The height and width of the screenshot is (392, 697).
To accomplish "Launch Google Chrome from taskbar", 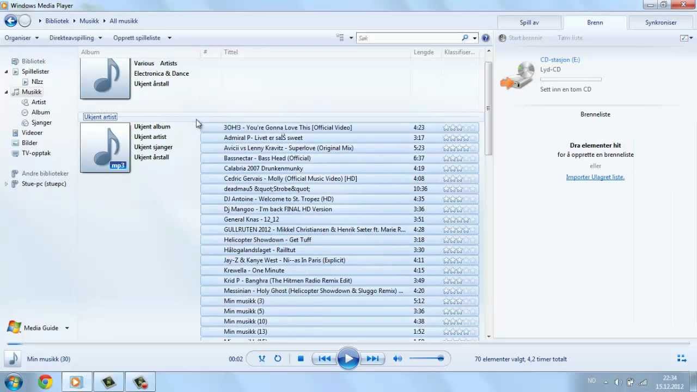I will tap(45, 382).
